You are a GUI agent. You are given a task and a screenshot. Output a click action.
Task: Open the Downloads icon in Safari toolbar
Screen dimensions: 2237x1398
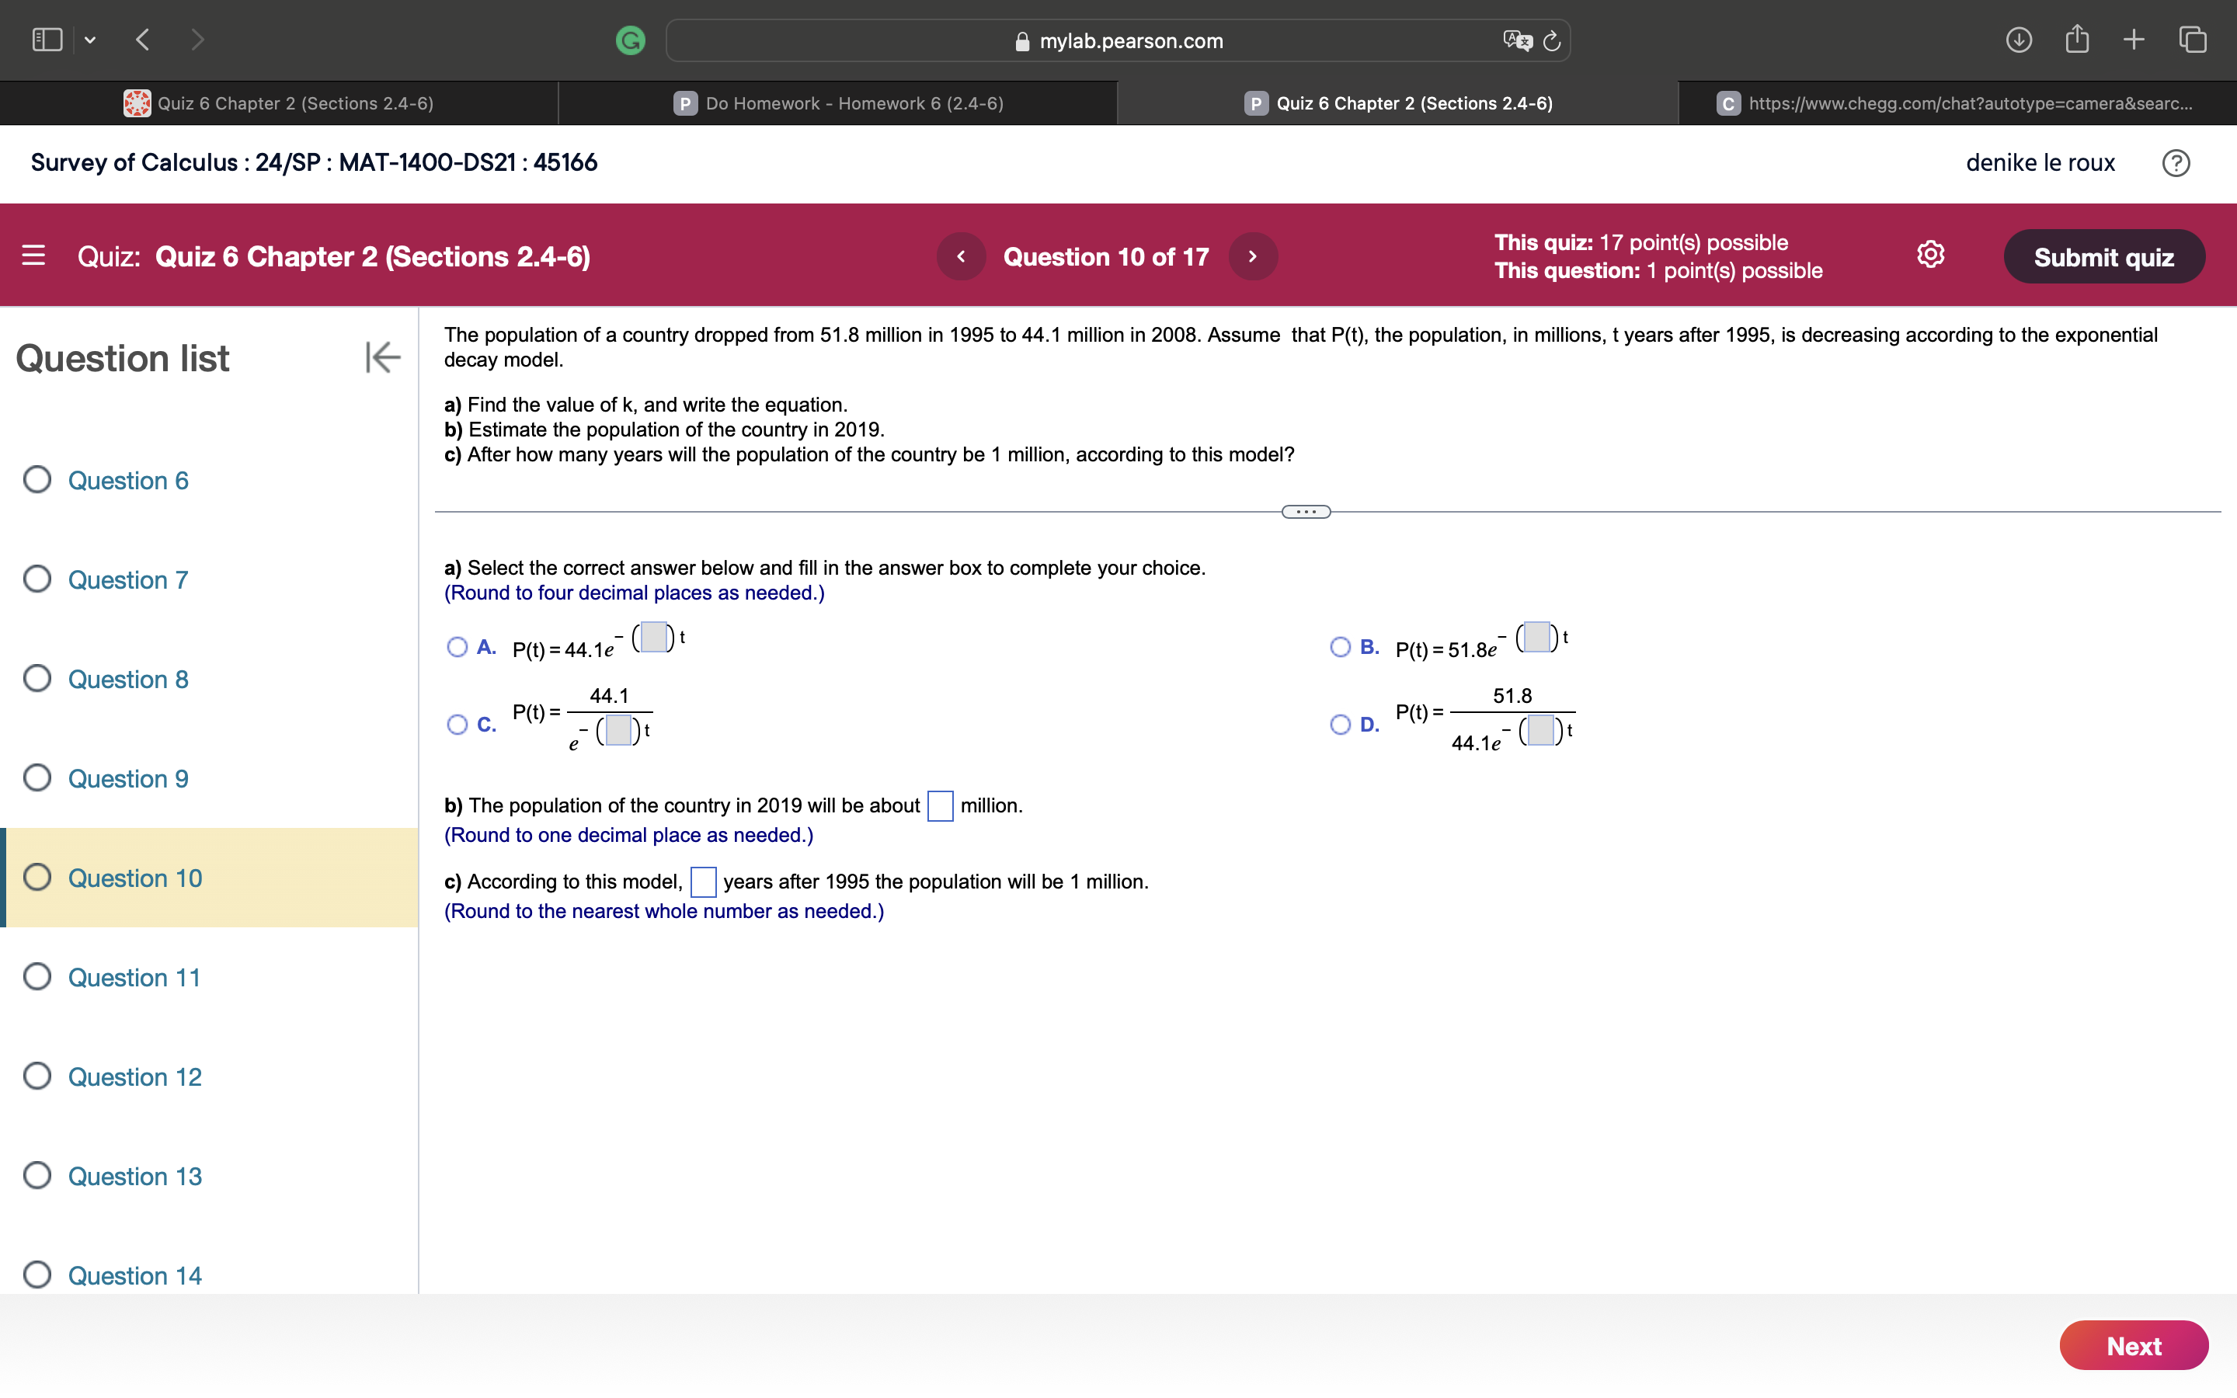2019,39
